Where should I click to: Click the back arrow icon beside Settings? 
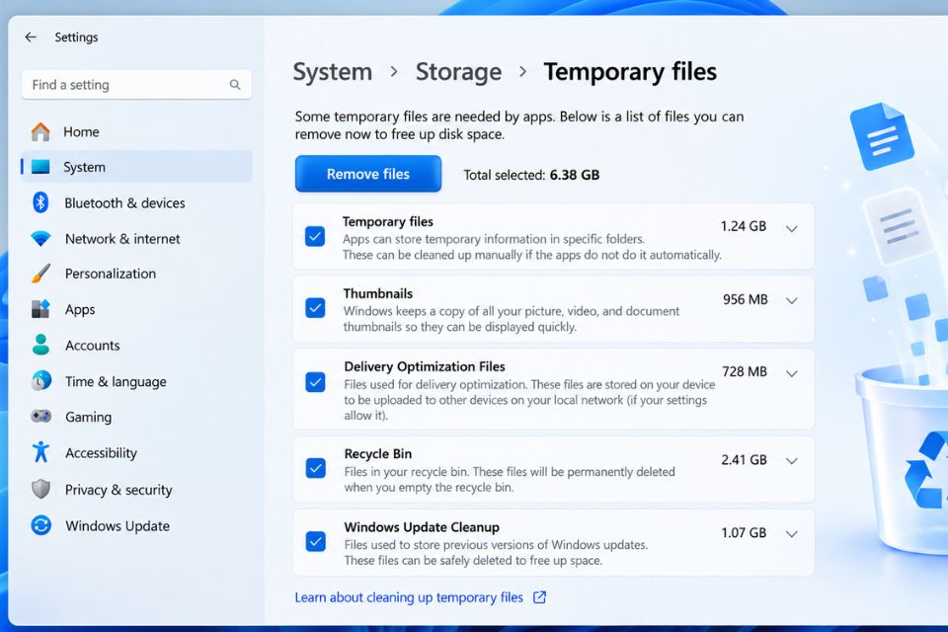pos(31,37)
